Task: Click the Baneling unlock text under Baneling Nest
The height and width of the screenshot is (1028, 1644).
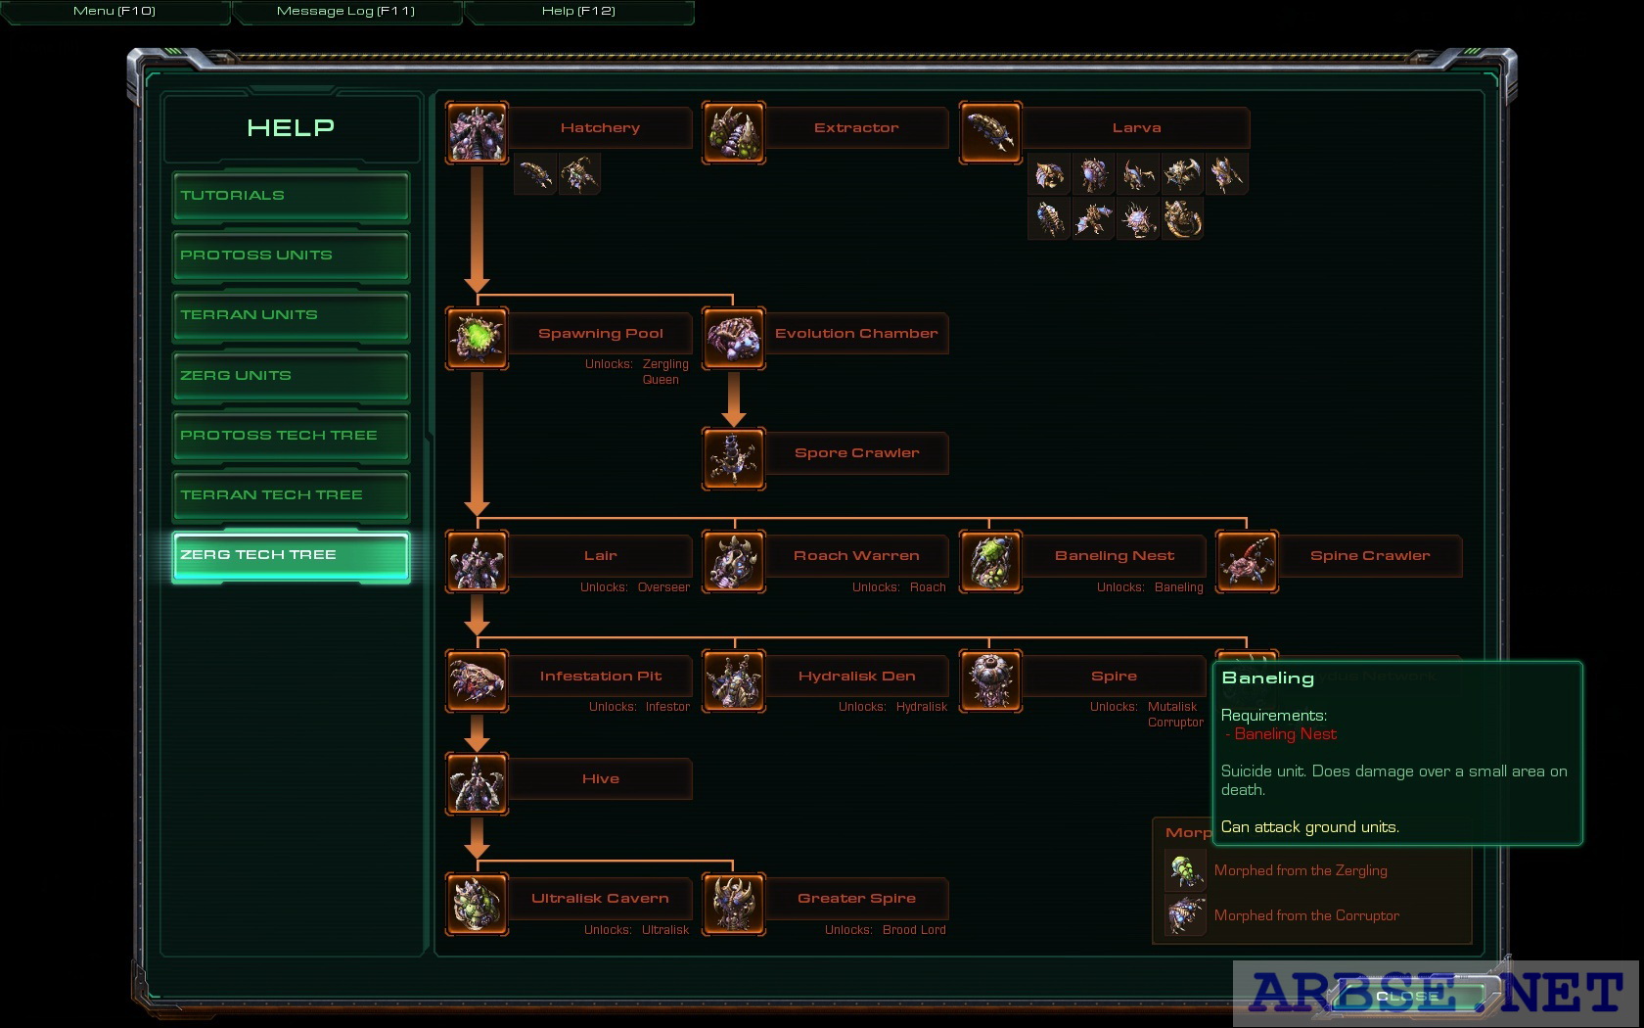Action: (1178, 587)
